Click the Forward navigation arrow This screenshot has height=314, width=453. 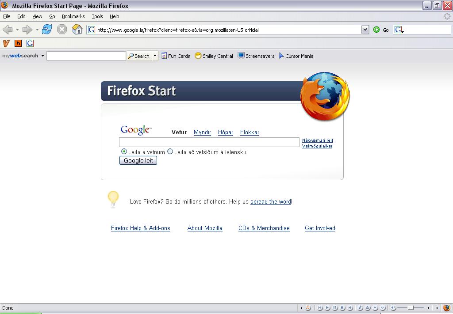tap(27, 30)
